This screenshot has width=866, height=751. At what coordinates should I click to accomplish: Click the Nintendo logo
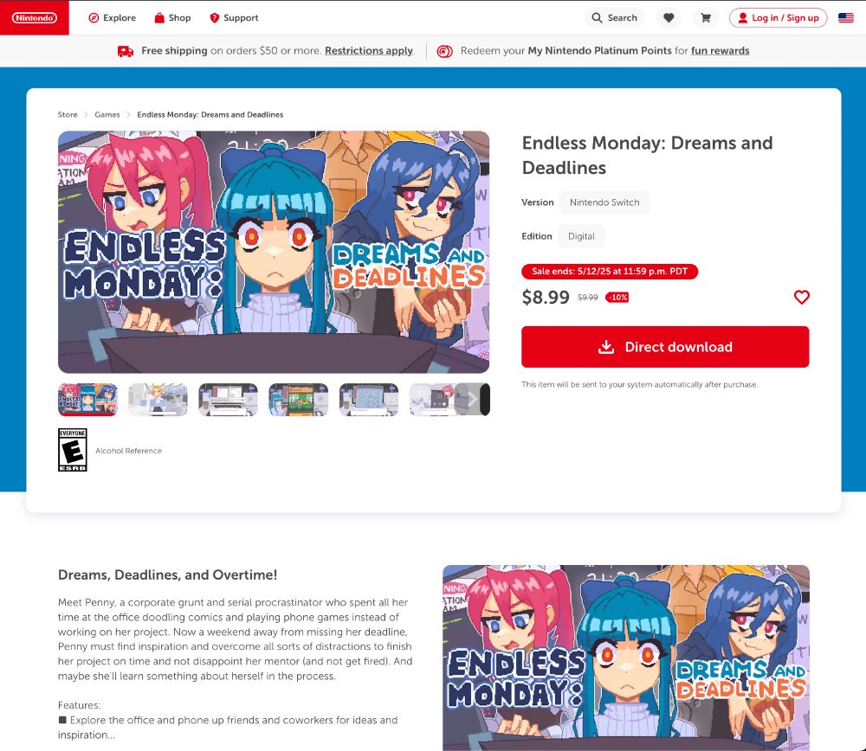[35, 17]
